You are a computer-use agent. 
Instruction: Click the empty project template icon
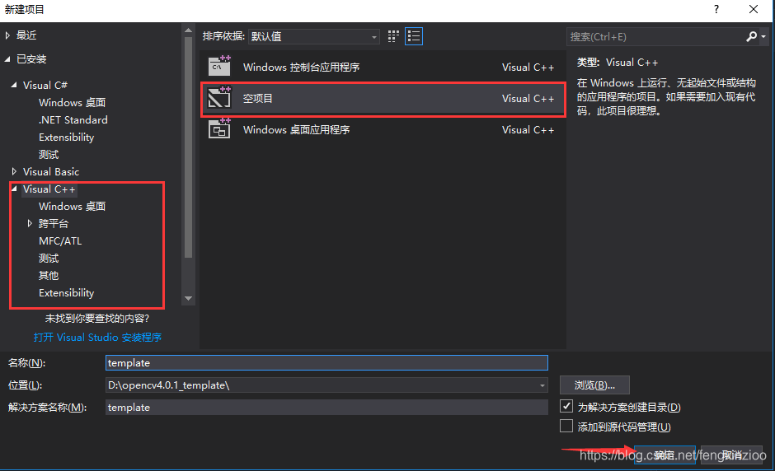219,98
